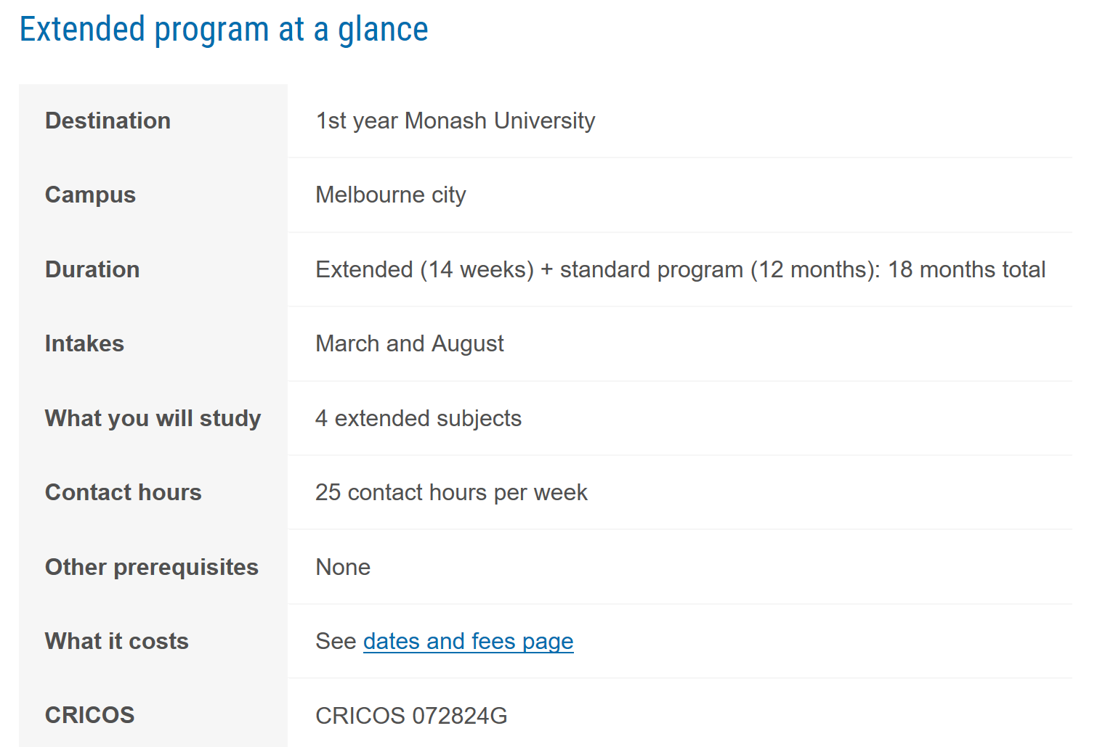Click "25 contact hours per week" text
The image size is (1105, 747).
coord(450,492)
